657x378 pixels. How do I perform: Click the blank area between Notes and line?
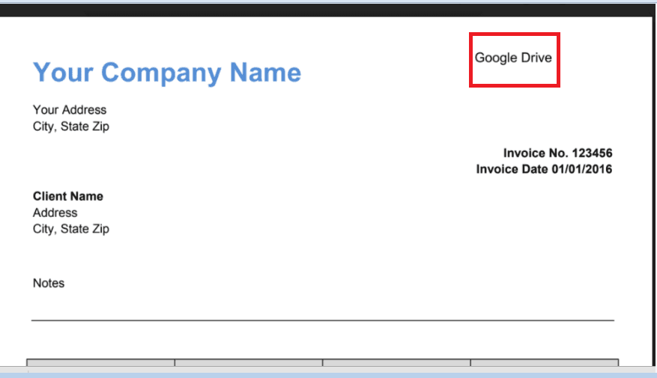322,303
